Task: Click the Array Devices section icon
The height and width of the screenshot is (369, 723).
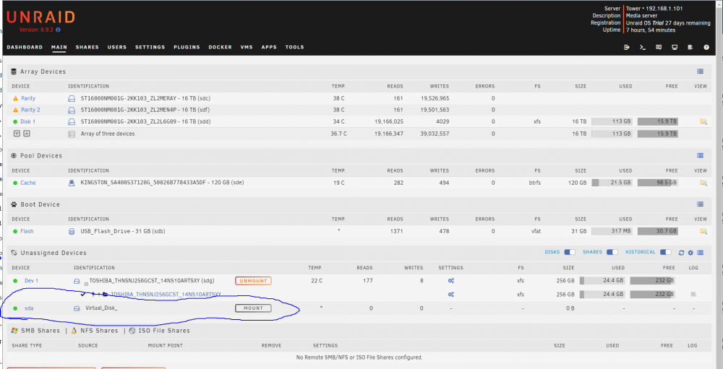Action: pyautogui.click(x=14, y=71)
